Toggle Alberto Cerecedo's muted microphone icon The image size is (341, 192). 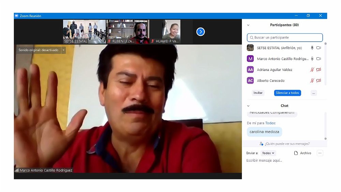click(x=312, y=81)
